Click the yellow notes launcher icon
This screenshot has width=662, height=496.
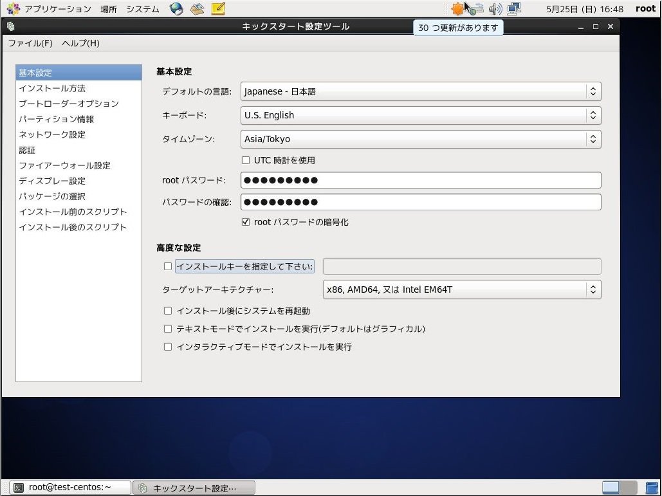(218, 9)
